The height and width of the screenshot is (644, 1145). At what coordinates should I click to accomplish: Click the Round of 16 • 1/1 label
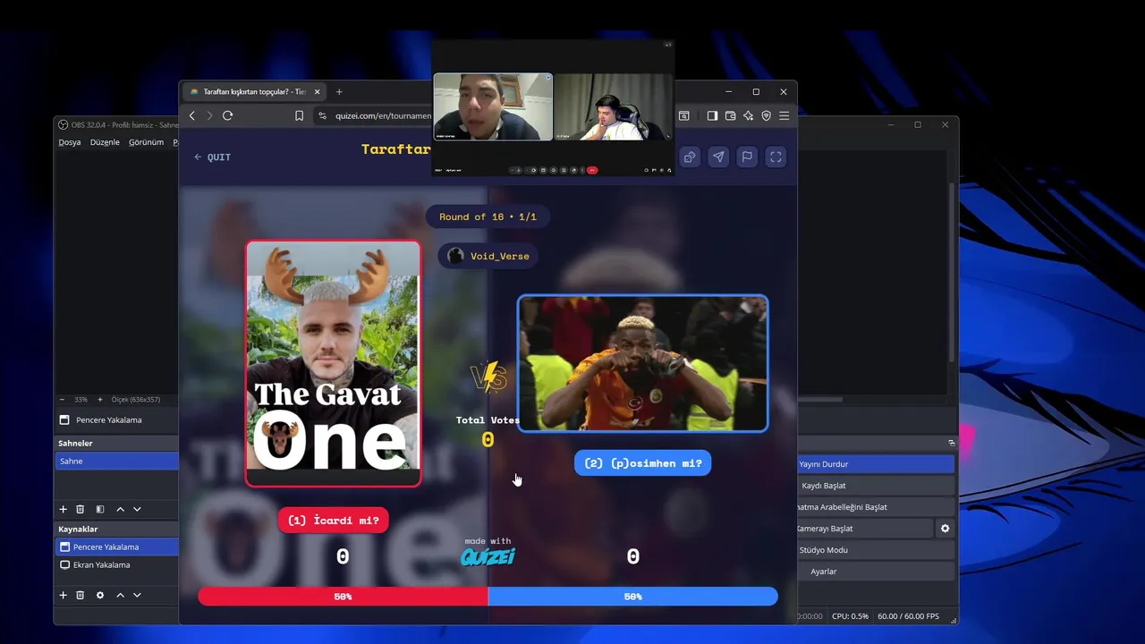pos(488,216)
